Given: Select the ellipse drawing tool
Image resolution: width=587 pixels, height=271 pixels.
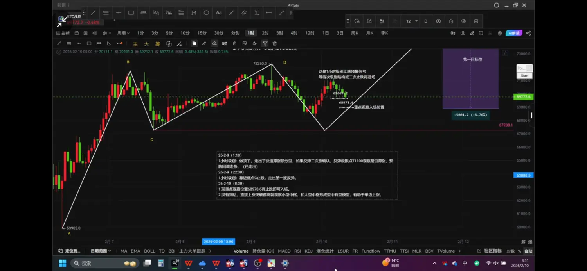Looking at the screenshot, I should point(206,13).
